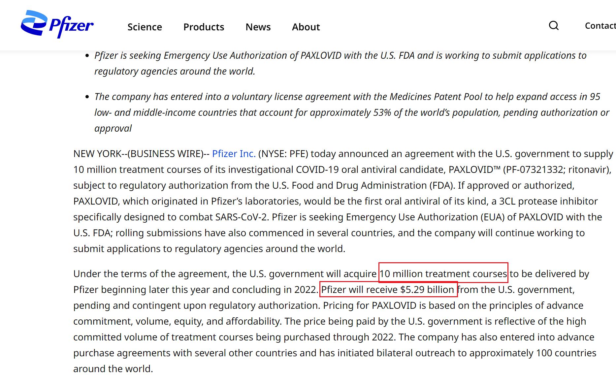Click the text "approximately 100 countries"
Image resolution: width=616 pixels, height=383 pixels.
533,353
